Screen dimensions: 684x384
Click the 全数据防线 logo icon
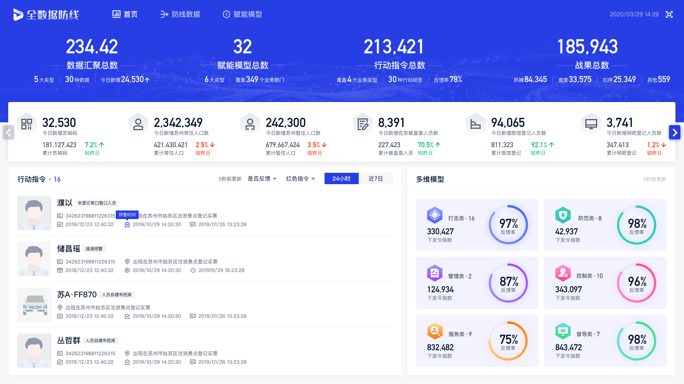[x=18, y=15]
